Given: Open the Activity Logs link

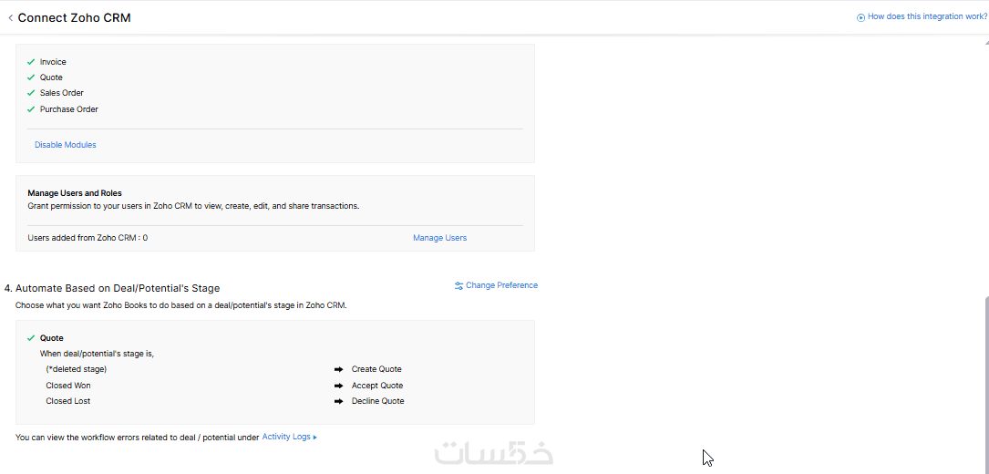Looking at the screenshot, I should point(285,436).
